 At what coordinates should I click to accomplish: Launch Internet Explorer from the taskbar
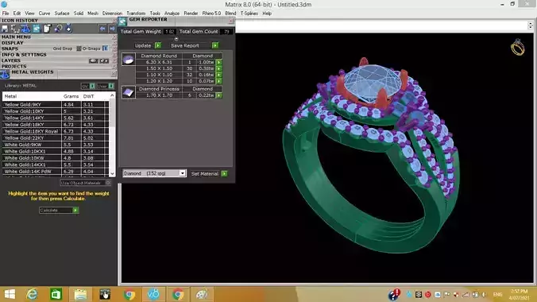point(33,294)
